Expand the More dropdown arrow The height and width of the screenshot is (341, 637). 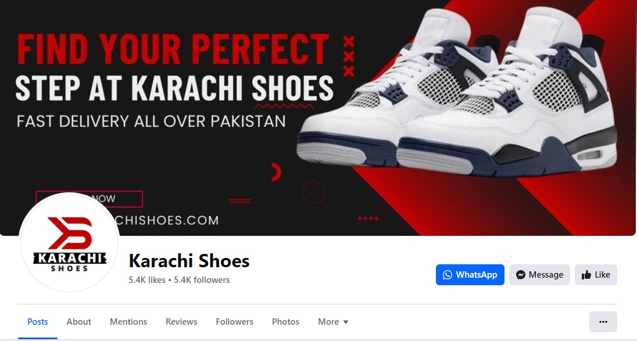[x=346, y=322]
